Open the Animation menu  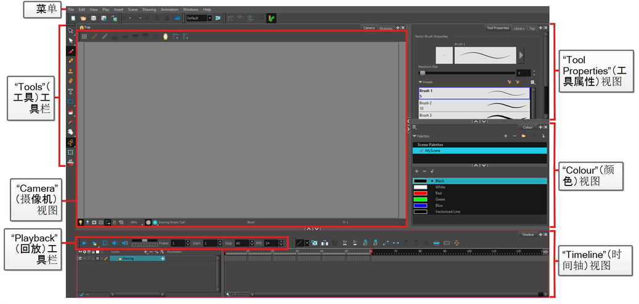(x=169, y=10)
